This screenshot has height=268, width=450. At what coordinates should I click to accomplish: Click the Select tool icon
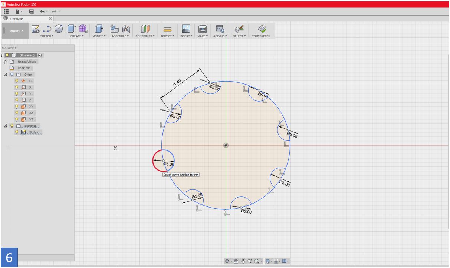tap(239, 29)
